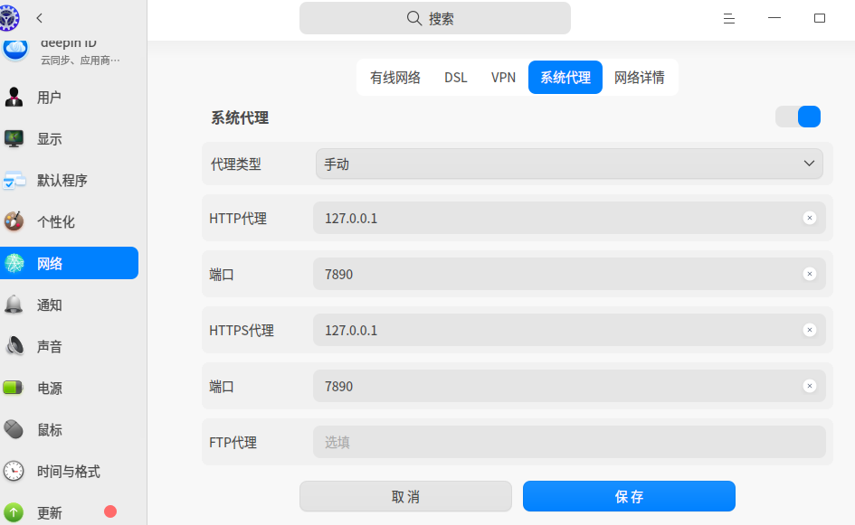This screenshot has width=855, height=525.
Task: Click the back arrow in title bar
Action: tap(39, 18)
